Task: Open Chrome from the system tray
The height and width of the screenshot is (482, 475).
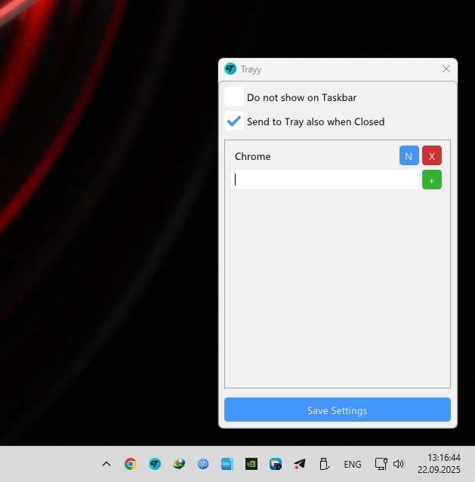Action: click(131, 464)
